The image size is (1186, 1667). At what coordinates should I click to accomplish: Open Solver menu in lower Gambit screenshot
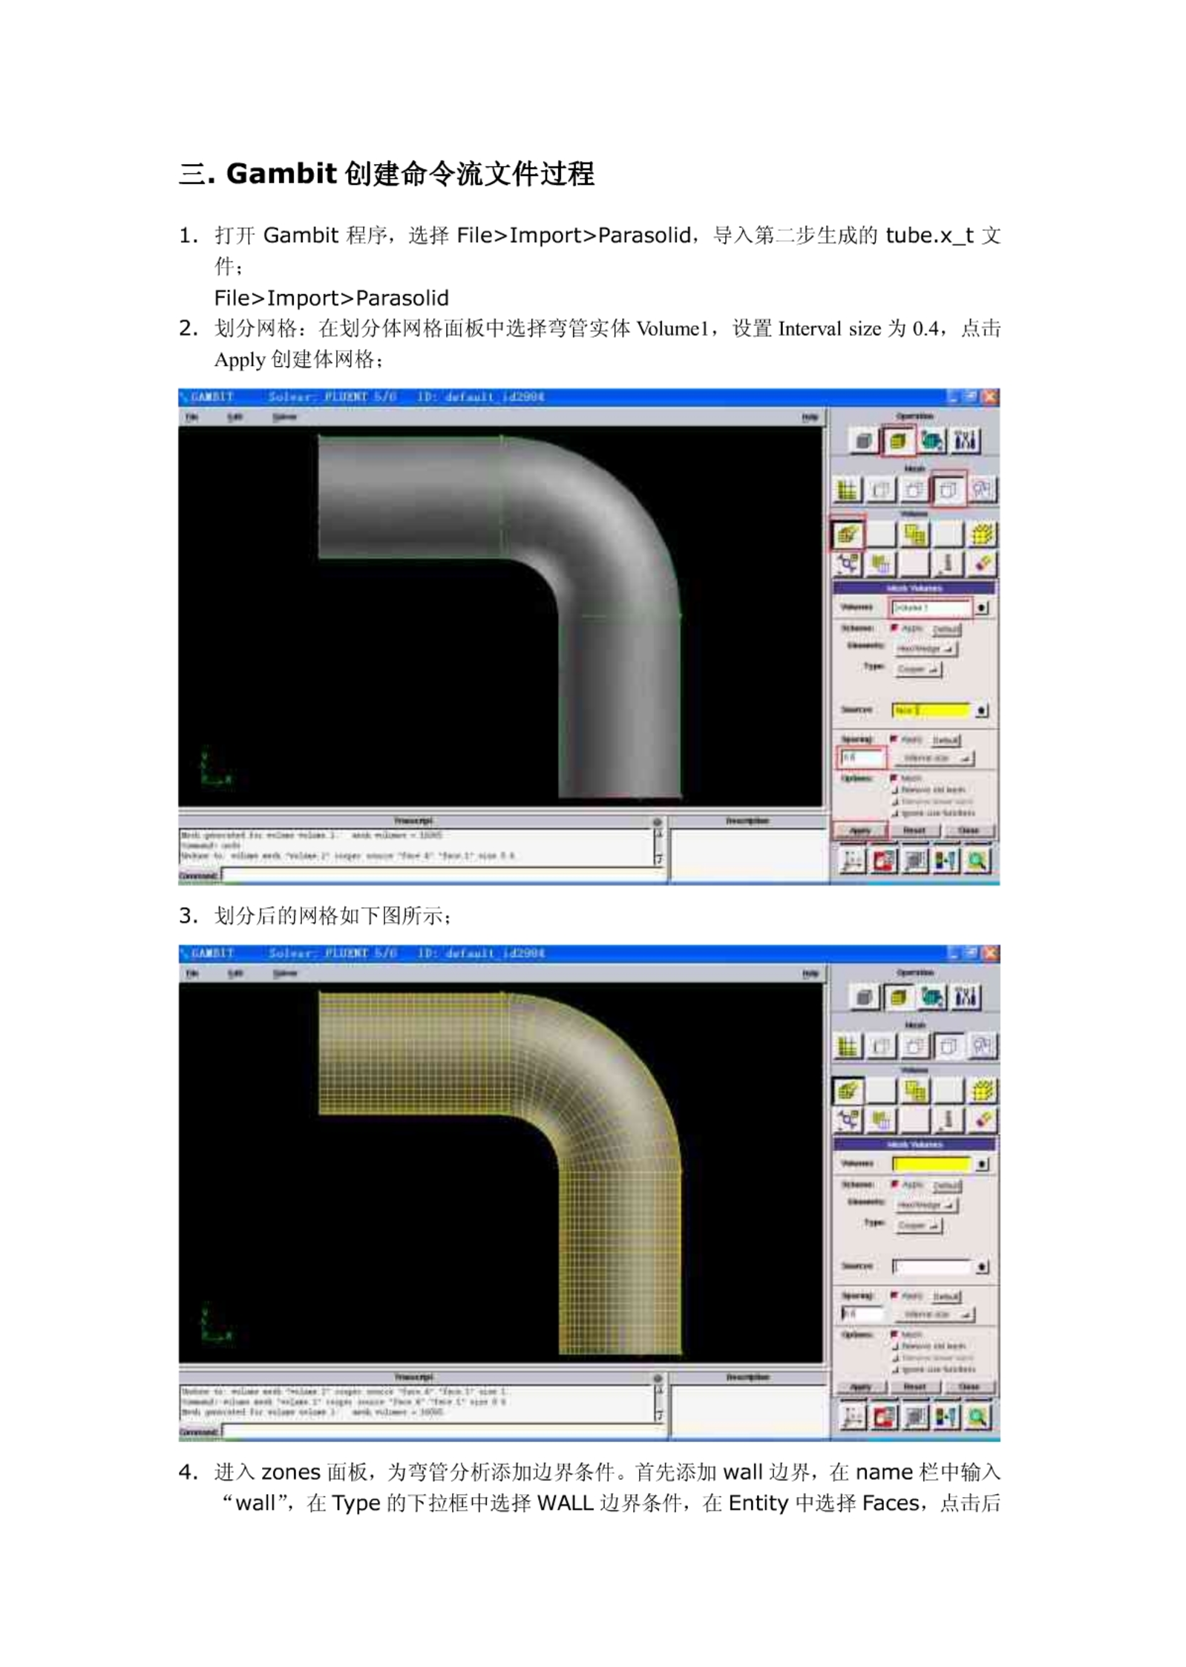tap(284, 973)
